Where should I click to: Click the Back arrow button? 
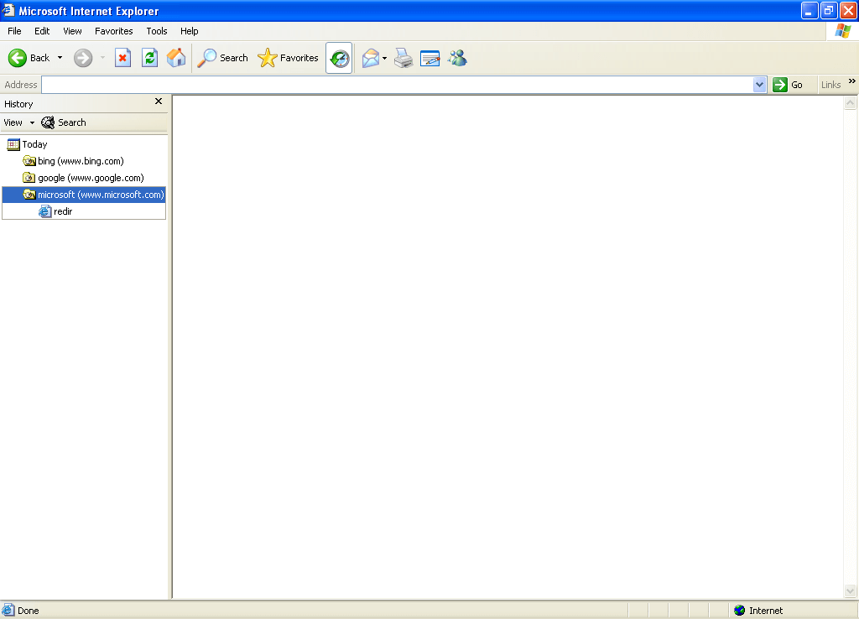[x=29, y=58]
